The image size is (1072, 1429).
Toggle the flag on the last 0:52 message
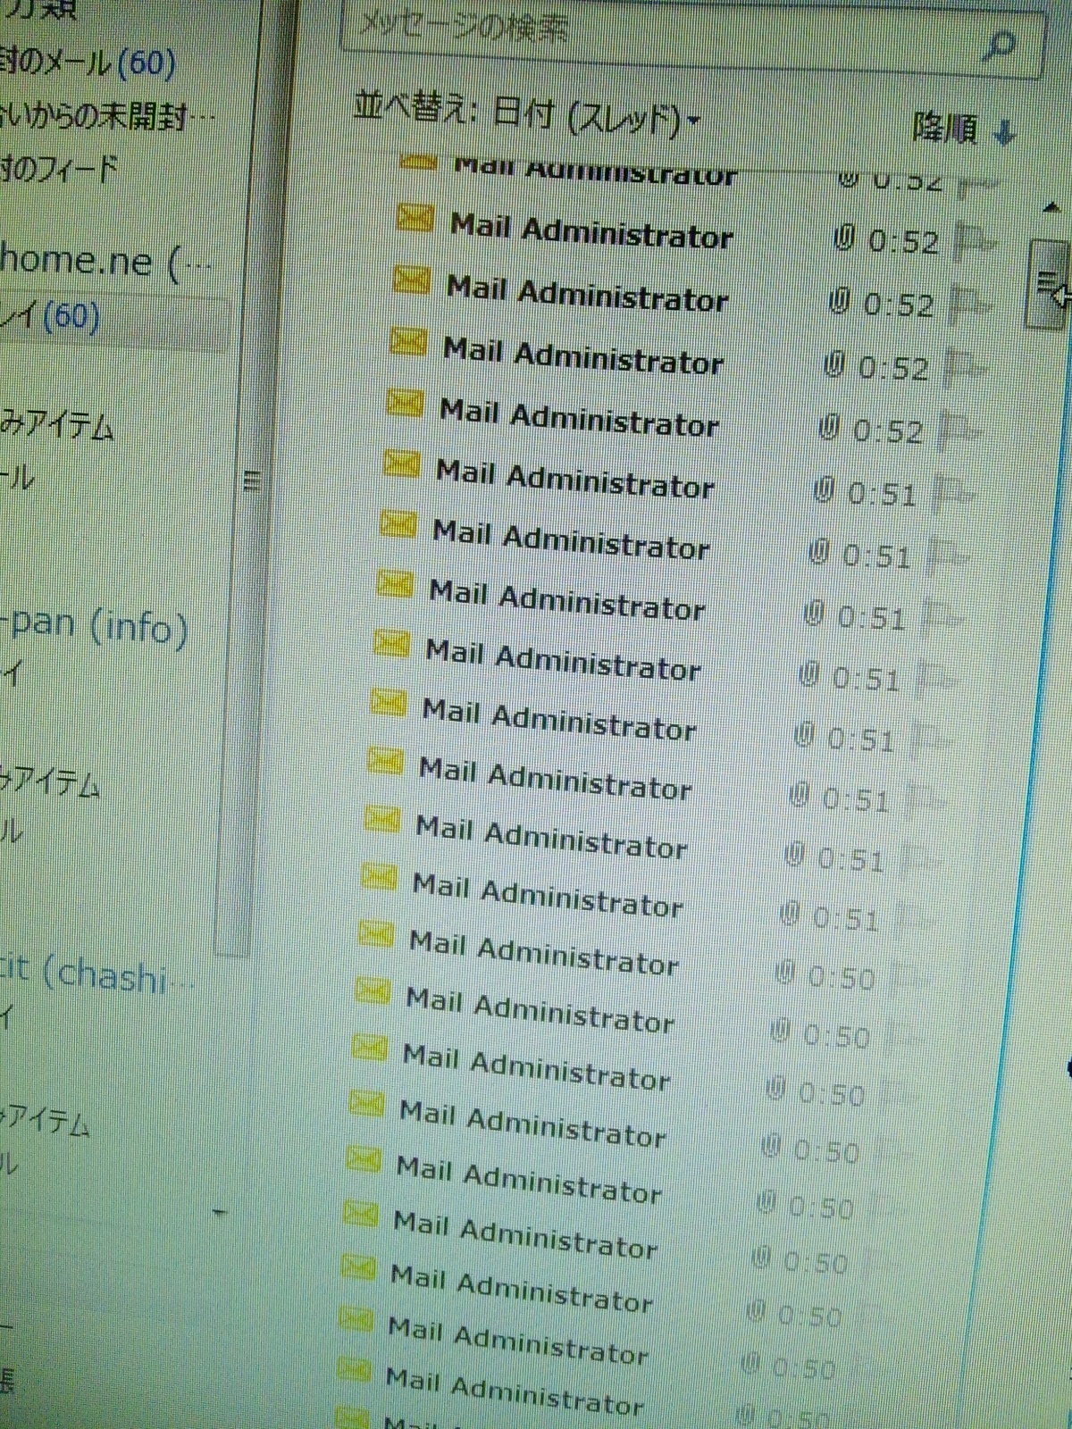[x=959, y=431]
